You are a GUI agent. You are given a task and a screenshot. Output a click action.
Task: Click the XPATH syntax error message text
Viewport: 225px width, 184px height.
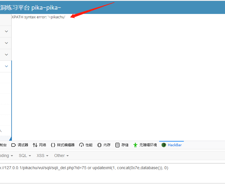tap(38, 17)
